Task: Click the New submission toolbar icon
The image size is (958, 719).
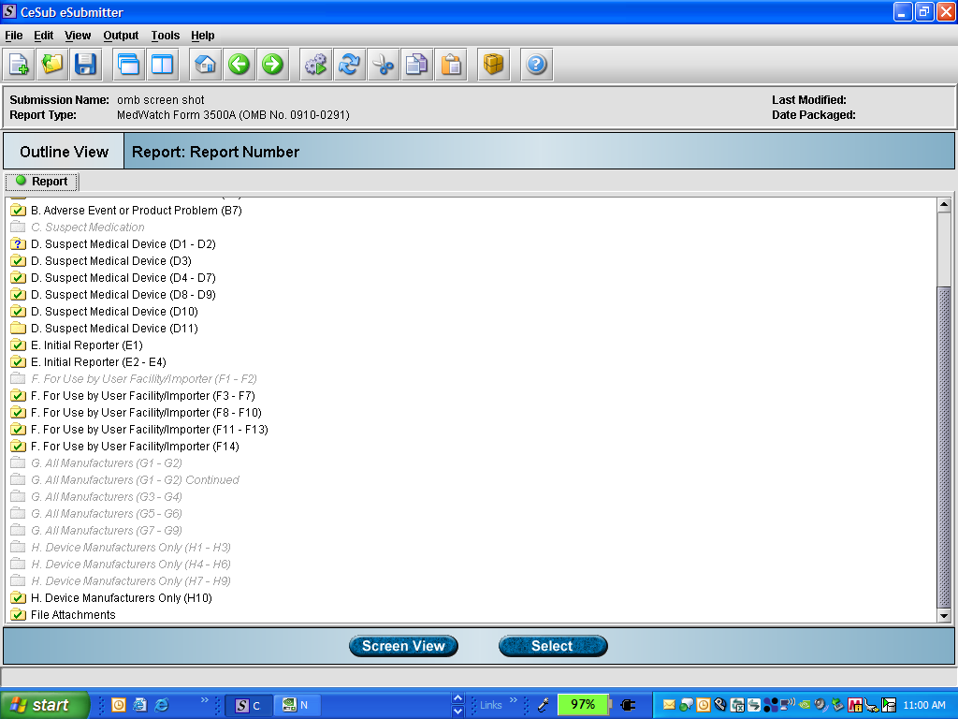Action: (19, 65)
